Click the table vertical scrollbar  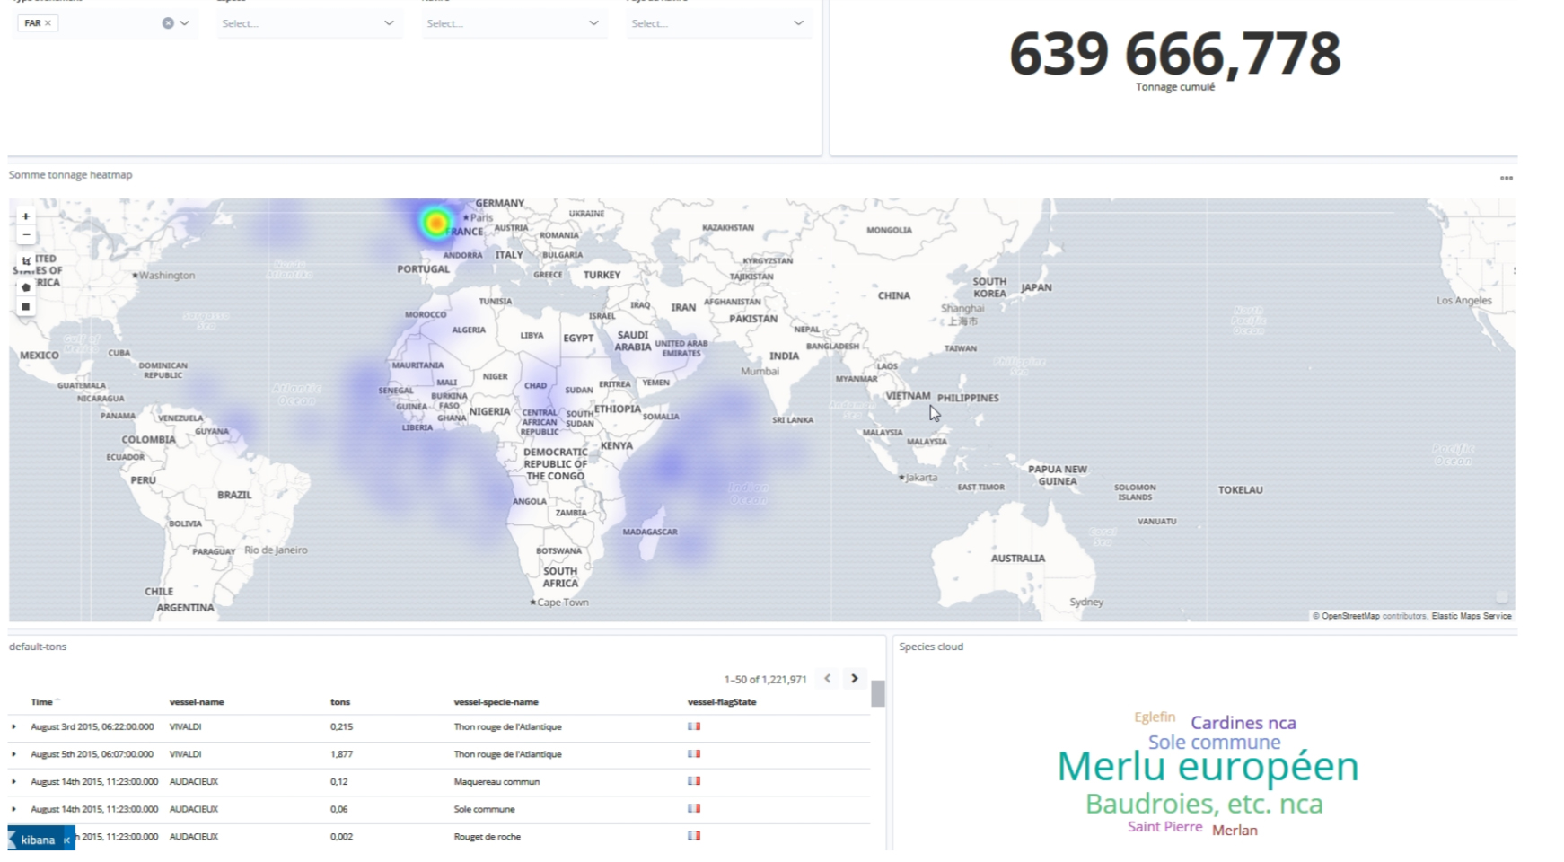[x=877, y=693]
